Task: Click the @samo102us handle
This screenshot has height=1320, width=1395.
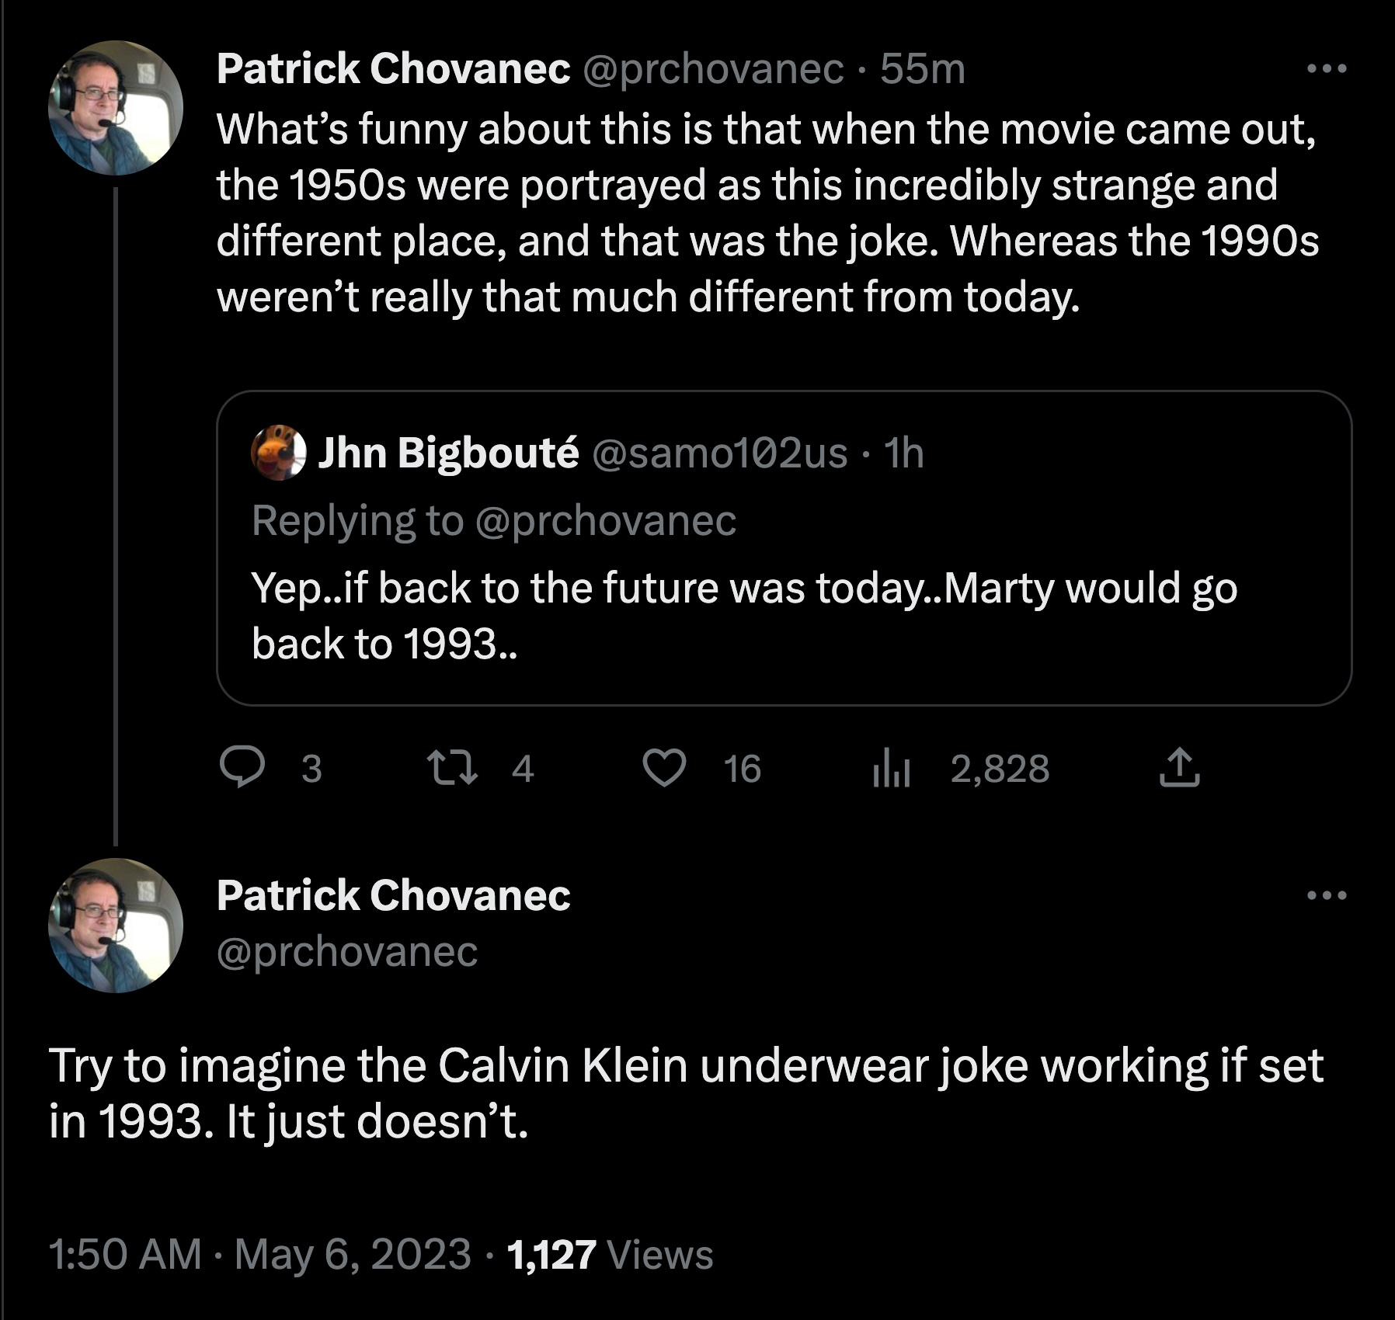Action: pos(719,453)
